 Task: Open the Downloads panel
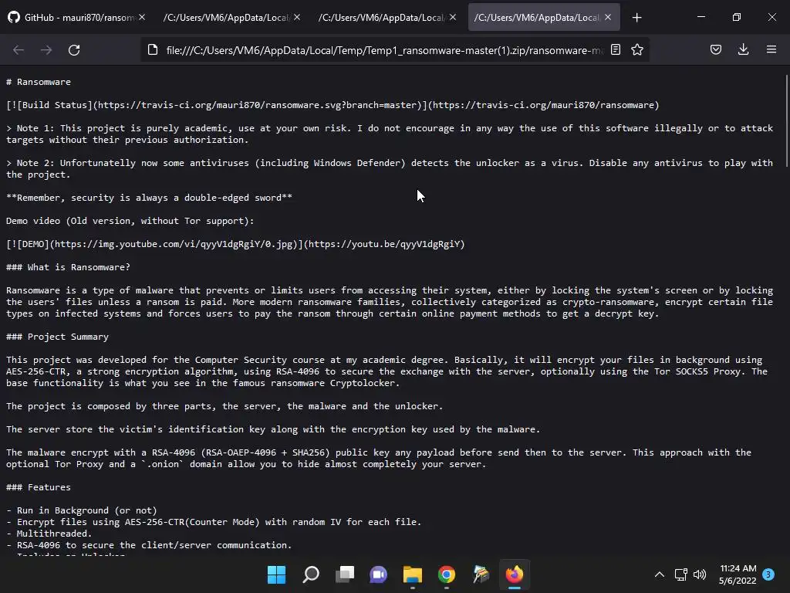pyautogui.click(x=744, y=49)
